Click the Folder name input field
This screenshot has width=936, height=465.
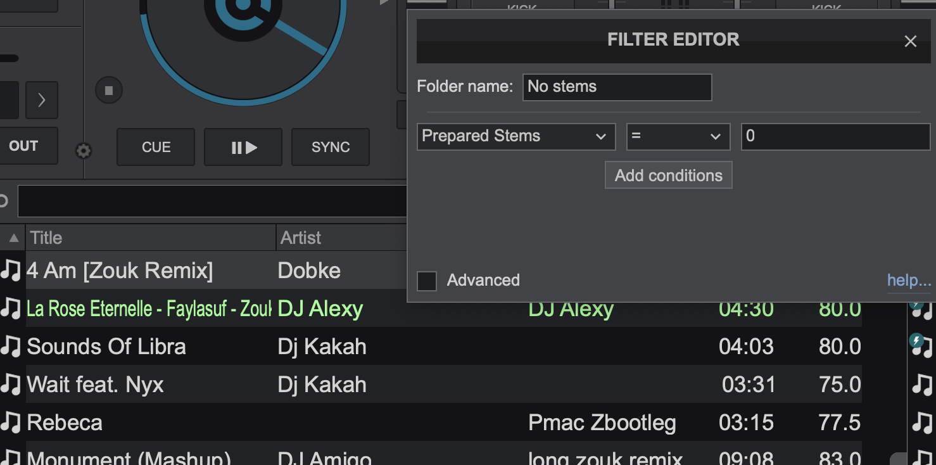tap(617, 87)
